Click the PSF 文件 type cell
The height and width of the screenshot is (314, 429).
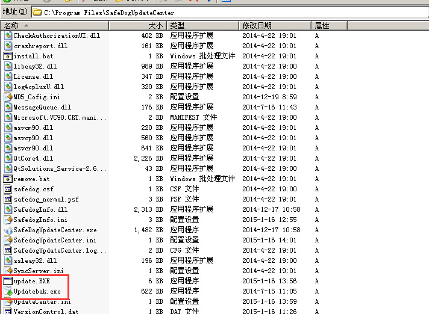coord(184,199)
